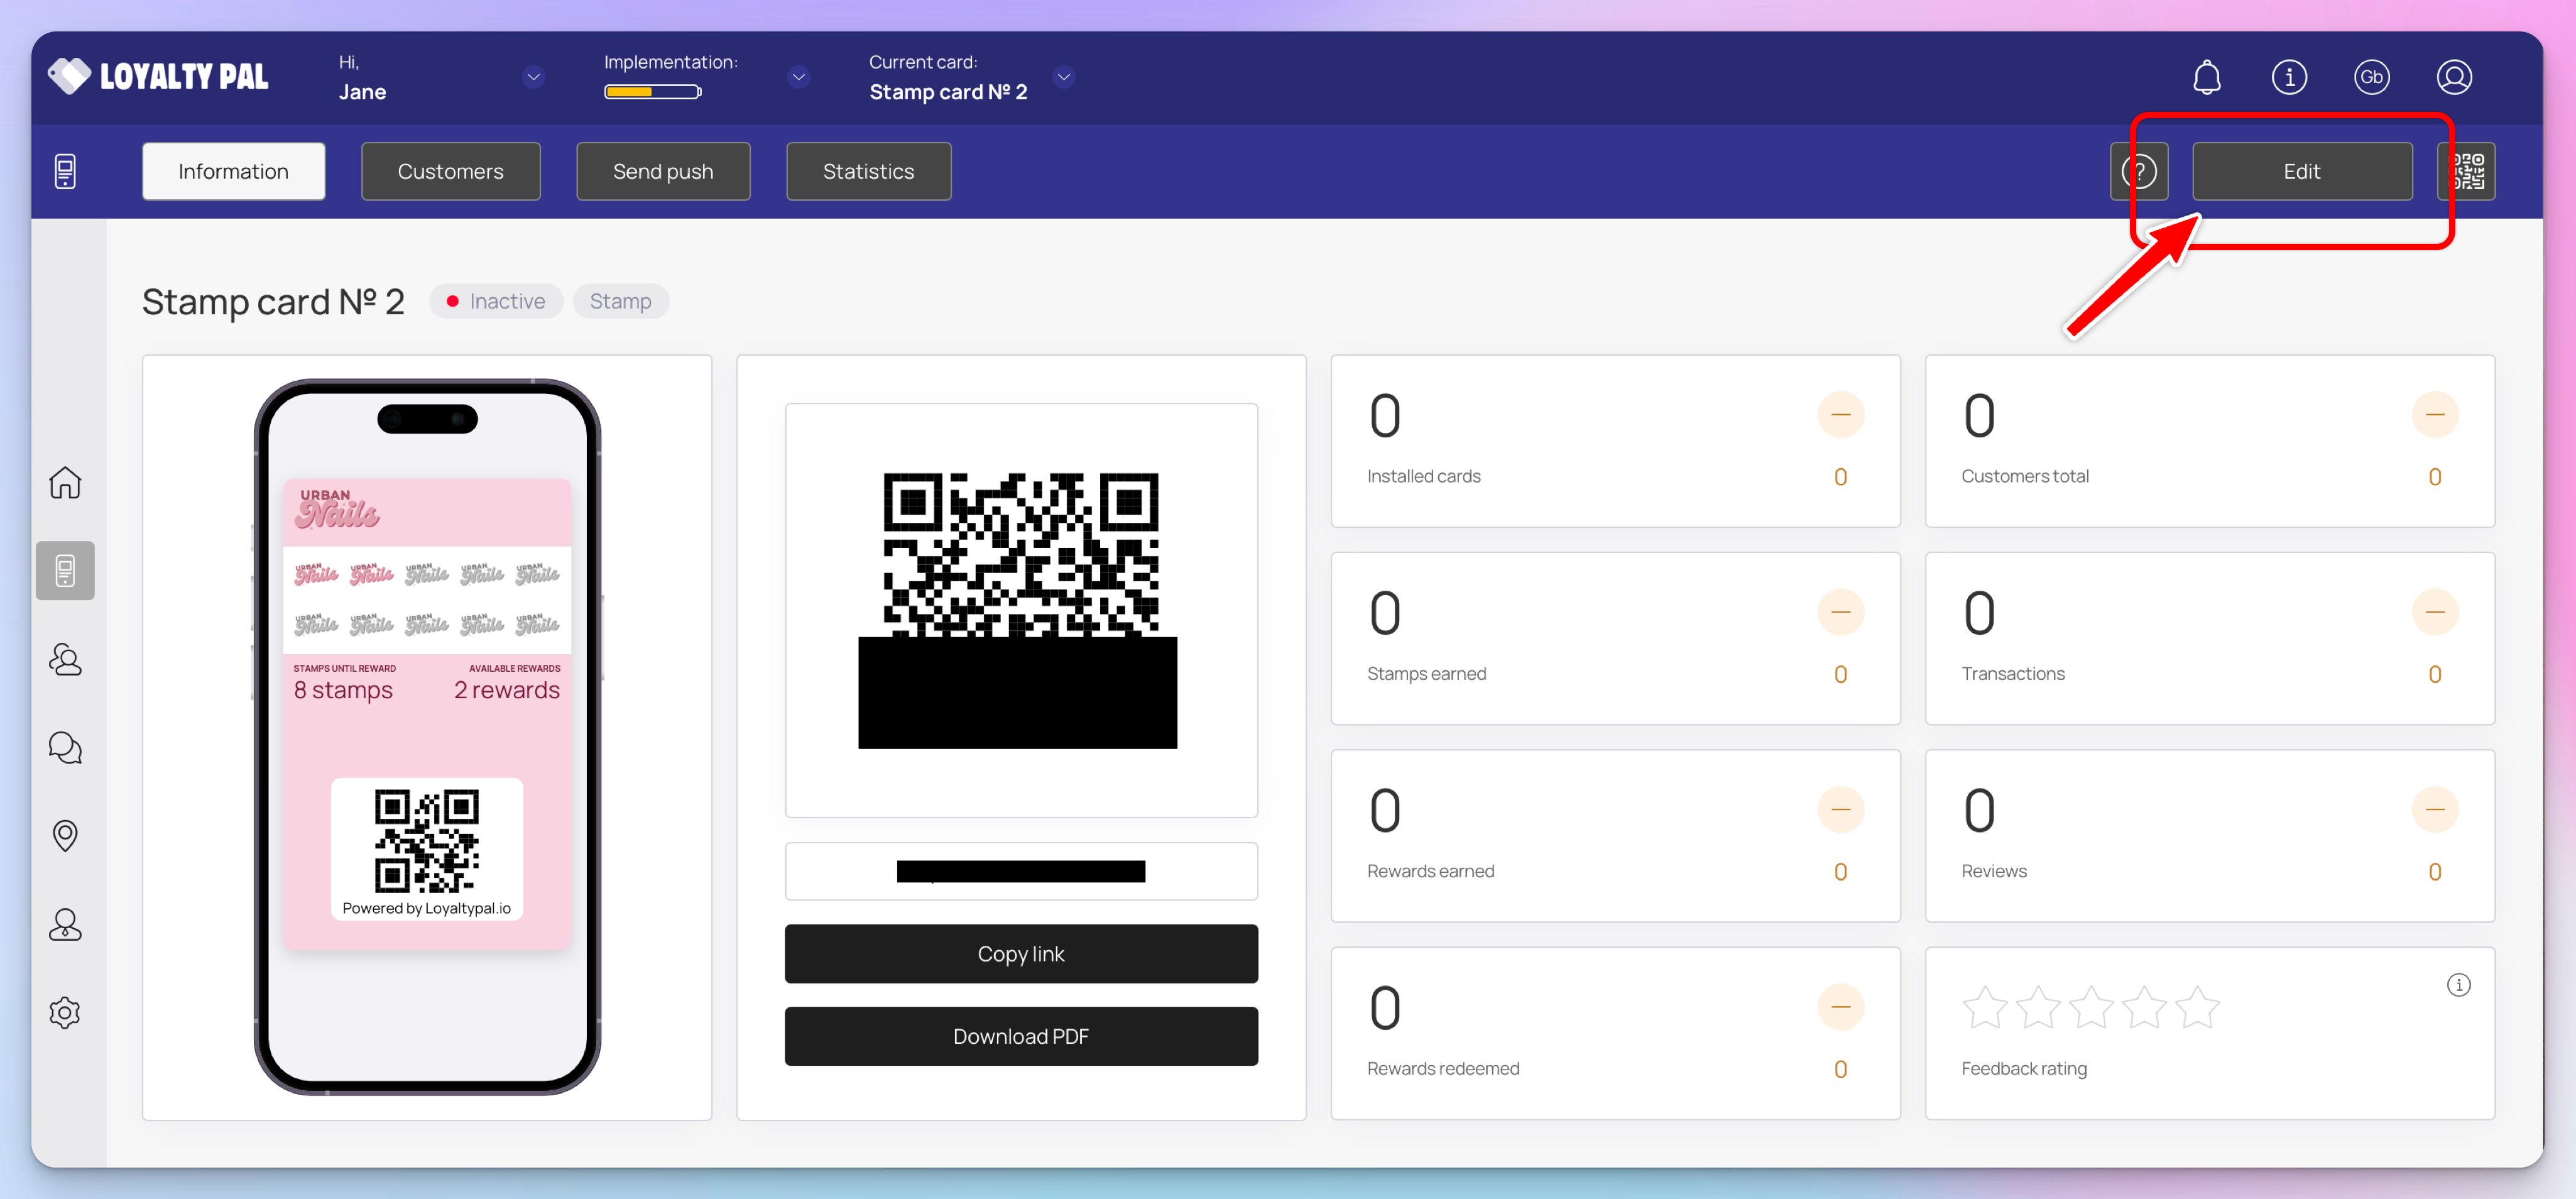Switch to the Statistics tab
Viewport: 2576px width, 1199px height.
click(x=868, y=171)
